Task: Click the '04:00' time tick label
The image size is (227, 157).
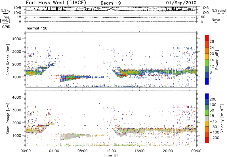Action: pyautogui.click(x=54, y=151)
